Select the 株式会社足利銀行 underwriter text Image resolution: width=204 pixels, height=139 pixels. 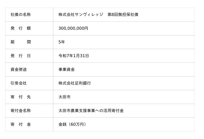[75, 83]
